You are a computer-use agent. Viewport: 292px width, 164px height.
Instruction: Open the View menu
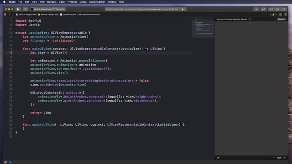coord(35,2)
